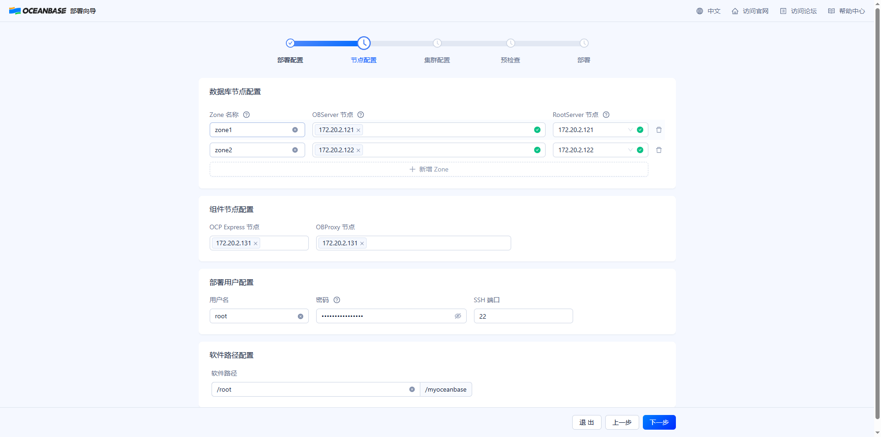Open the OBServer 节点 help tooltip icon

click(361, 115)
